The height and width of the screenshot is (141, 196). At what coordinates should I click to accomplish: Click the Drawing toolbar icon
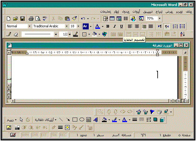coord(133,19)
